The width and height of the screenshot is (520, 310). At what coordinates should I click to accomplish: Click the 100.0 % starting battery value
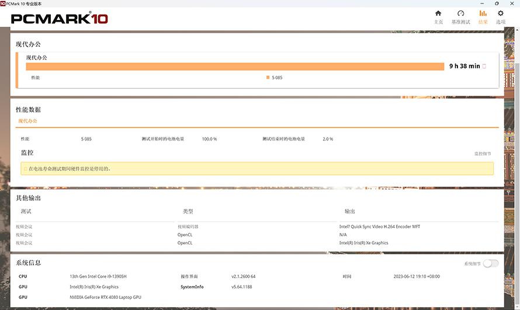pyautogui.click(x=209, y=139)
